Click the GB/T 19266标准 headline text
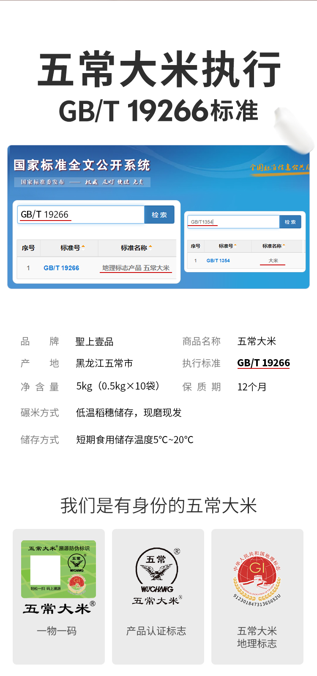The image size is (317, 676). tap(159, 111)
